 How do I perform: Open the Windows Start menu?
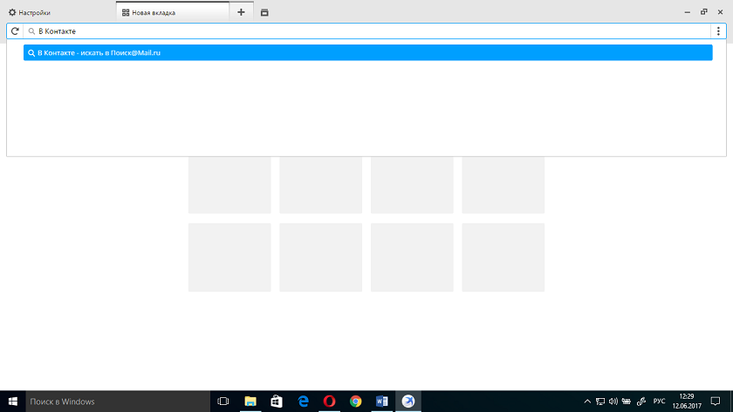[12, 402]
